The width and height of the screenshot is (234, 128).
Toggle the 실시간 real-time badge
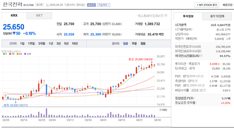pyautogui.click(x=91, y=5)
